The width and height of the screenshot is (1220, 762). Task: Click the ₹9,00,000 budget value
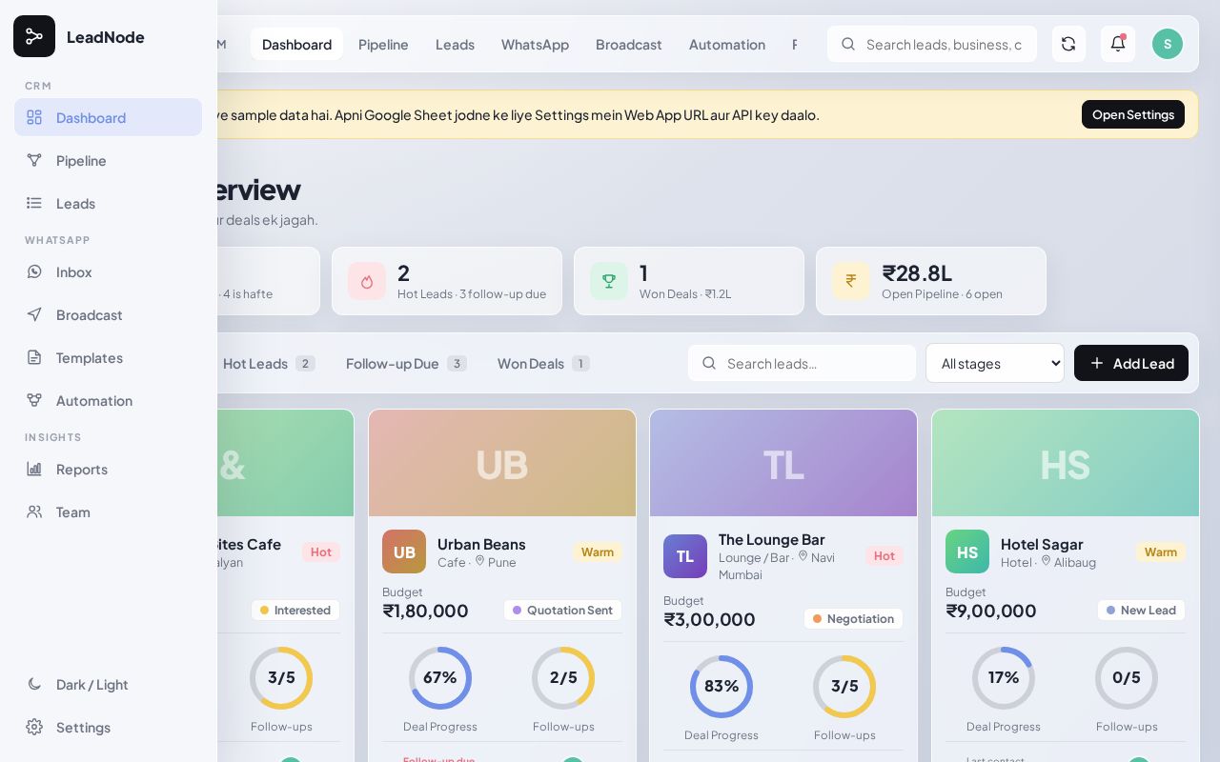991,611
